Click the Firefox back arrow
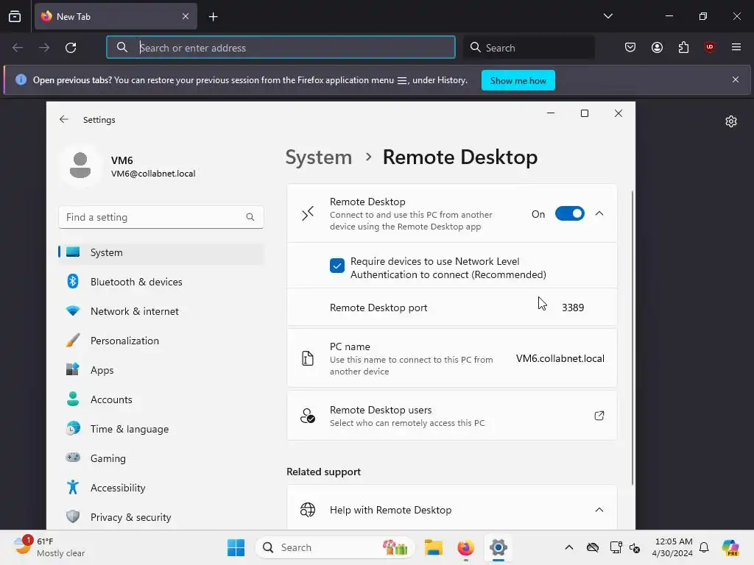Screen dimensions: 754x565 point(18,48)
